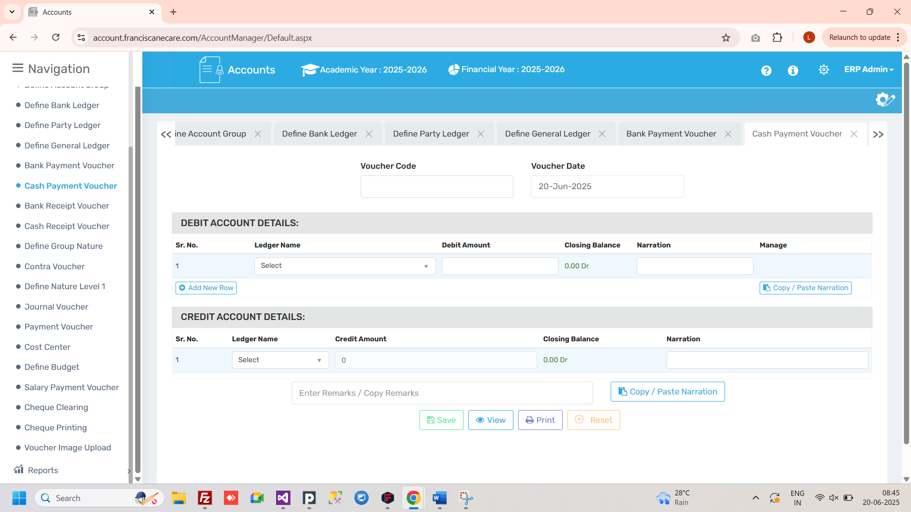Open the info icon in header
Screen dimensions: 911x512
[x=793, y=71]
